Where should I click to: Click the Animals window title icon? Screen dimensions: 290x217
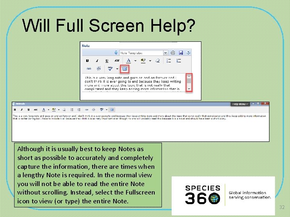[14, 104]
